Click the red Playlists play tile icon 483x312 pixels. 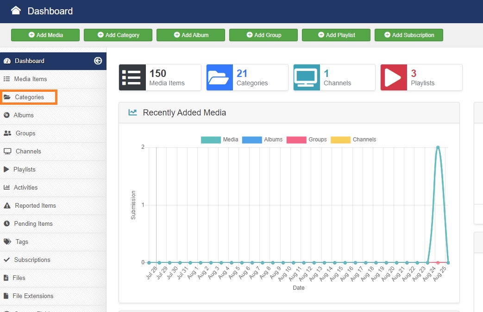pyautogui.click(x=394, y=77)
